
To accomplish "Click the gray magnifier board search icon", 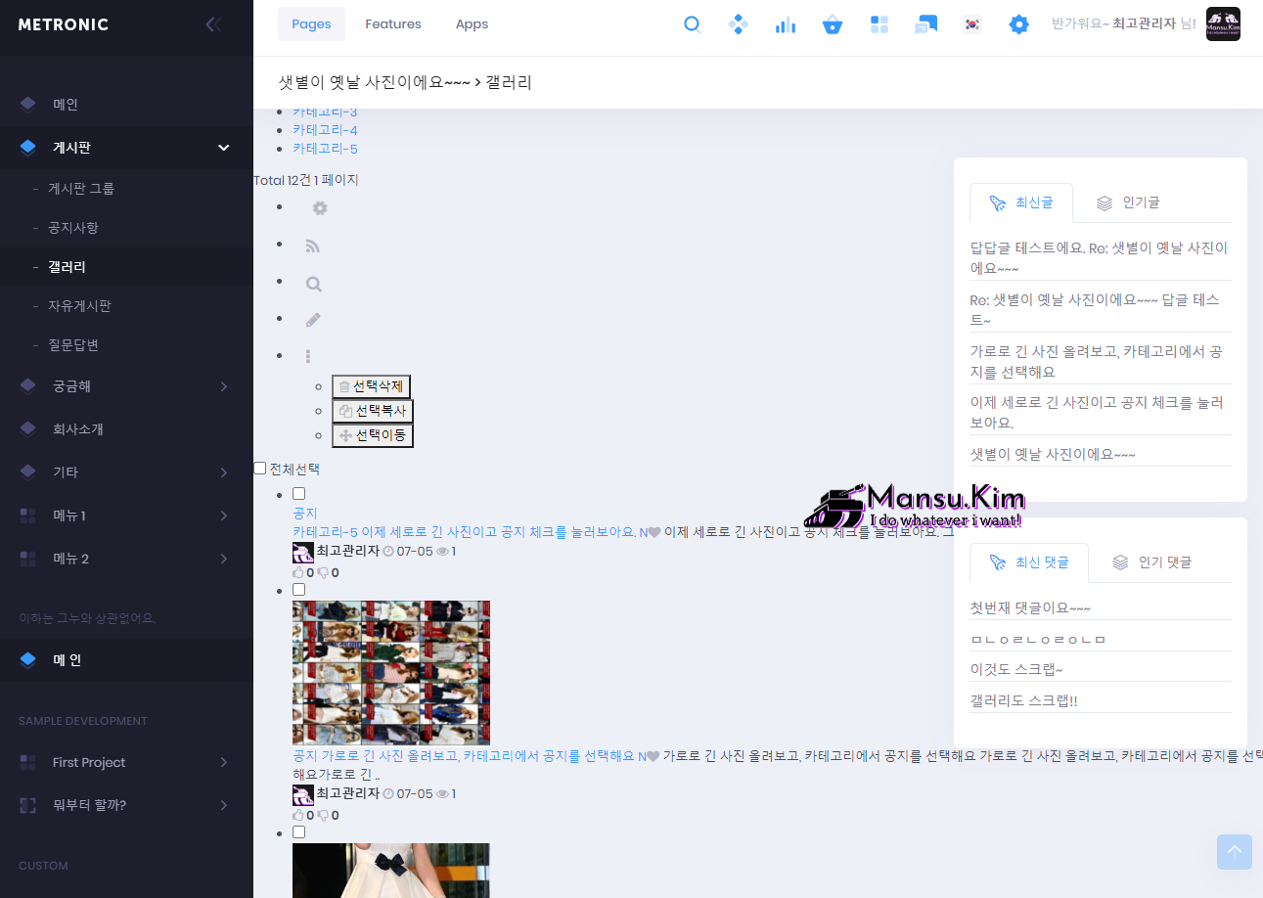I will click(314, 285).
